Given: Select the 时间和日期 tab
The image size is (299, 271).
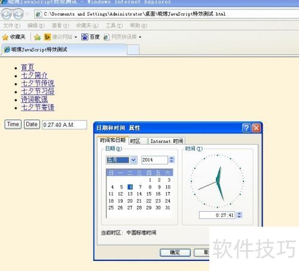Looking at the screenshot, I should [x=112, y=140].
